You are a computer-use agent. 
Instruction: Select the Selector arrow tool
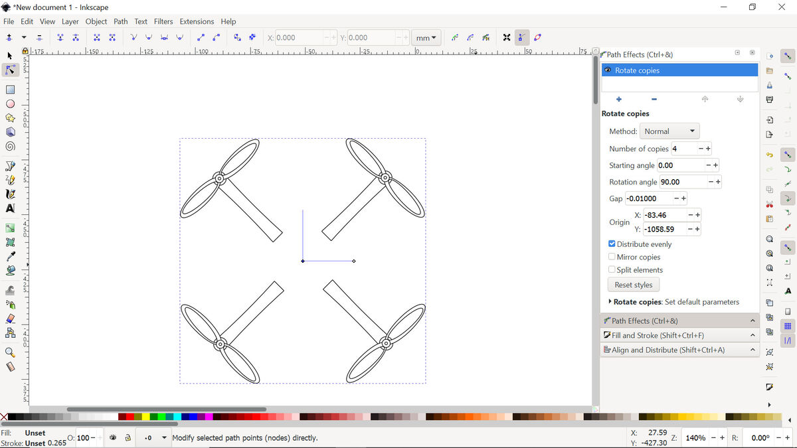click(x=10, y=56)
